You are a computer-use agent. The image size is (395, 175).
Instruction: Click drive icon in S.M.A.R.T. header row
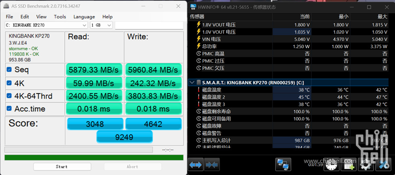coord(198,83)
